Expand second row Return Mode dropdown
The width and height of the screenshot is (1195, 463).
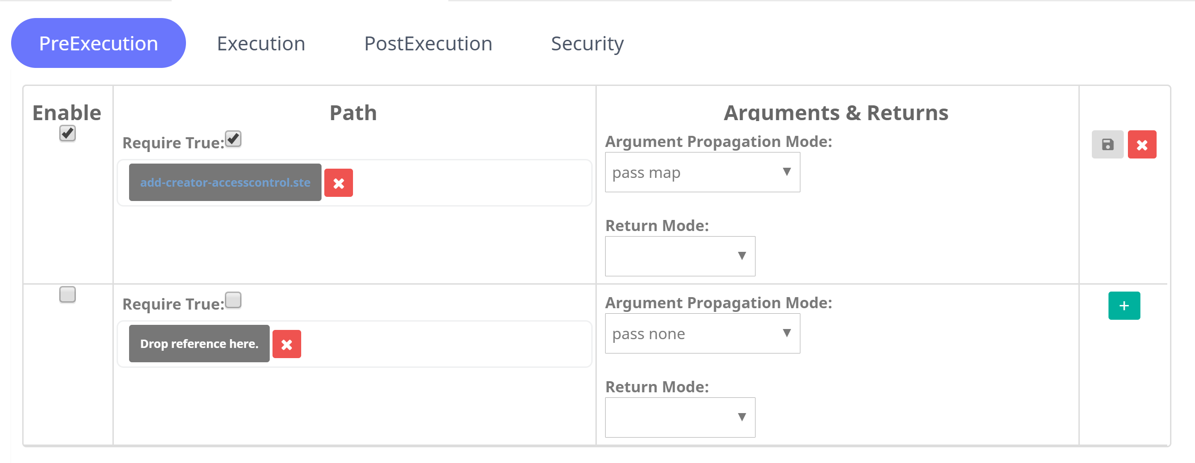[680, 418]
